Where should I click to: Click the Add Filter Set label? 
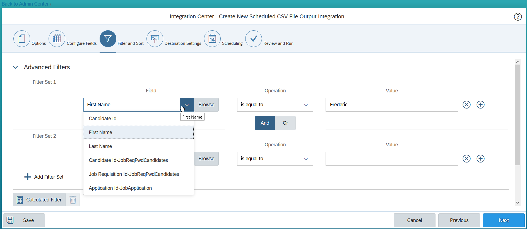coord(49,177)
